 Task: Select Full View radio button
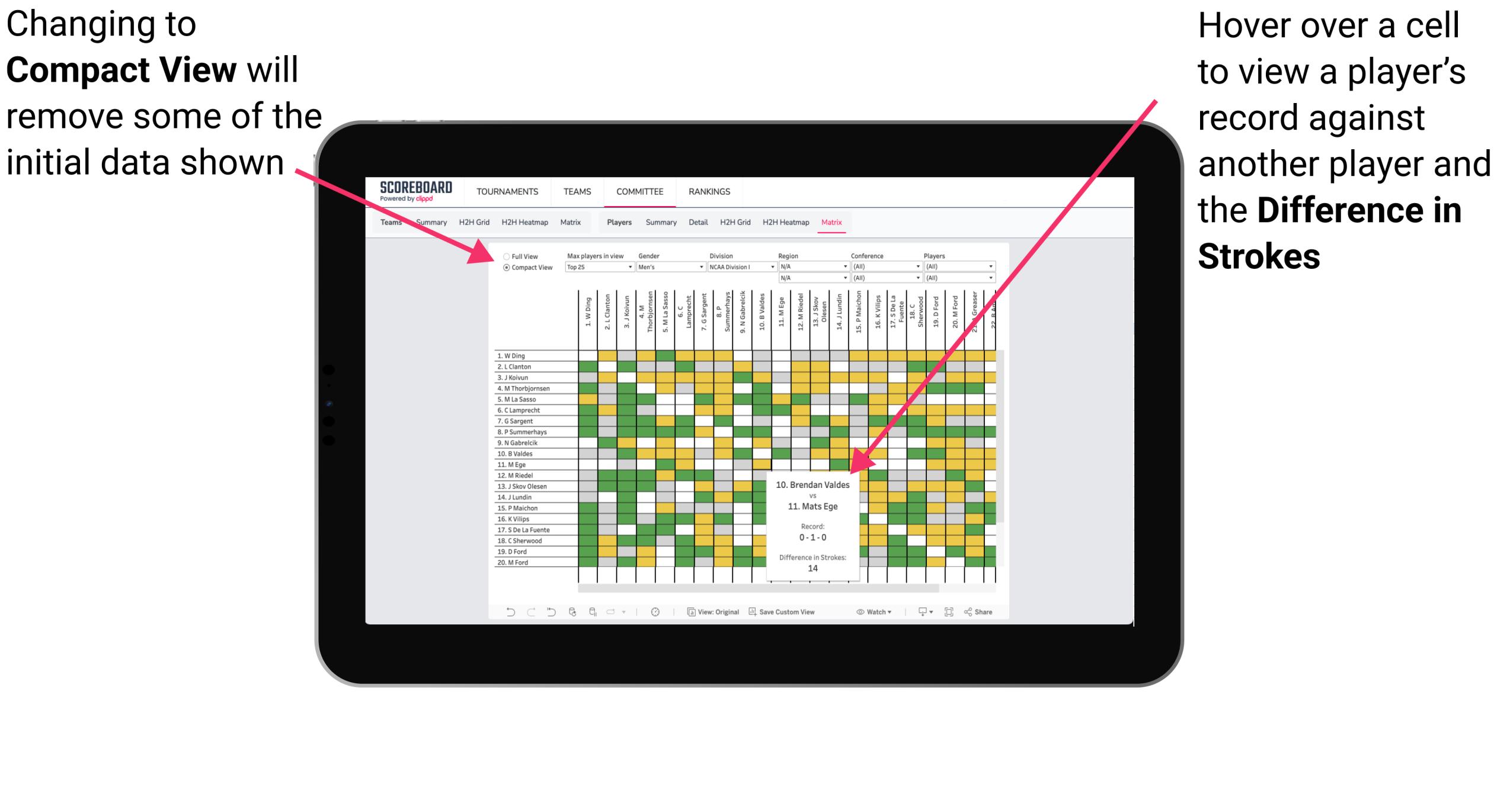click(507, 255)
